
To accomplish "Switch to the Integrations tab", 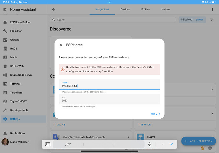I will click(102, 9).
